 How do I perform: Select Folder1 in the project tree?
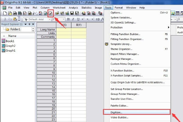[x=15, y=29]
